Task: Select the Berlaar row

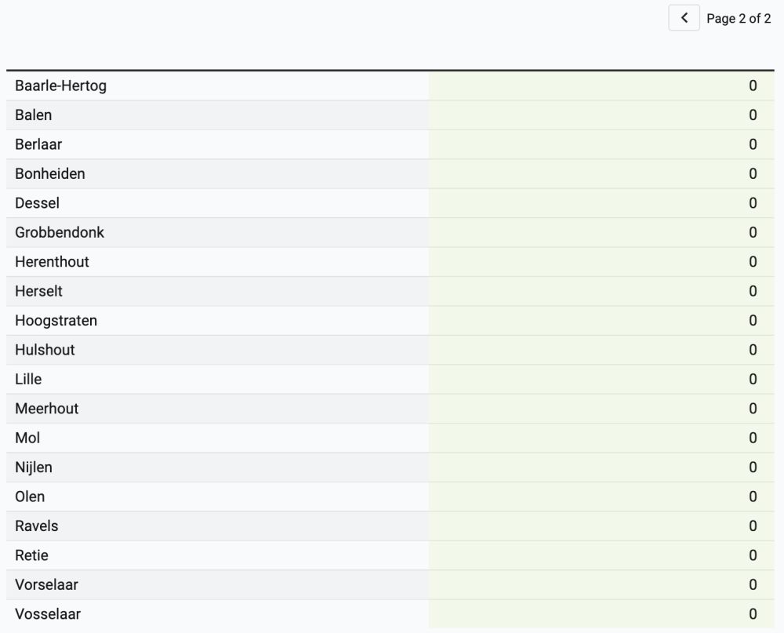Action: point(38,144)
